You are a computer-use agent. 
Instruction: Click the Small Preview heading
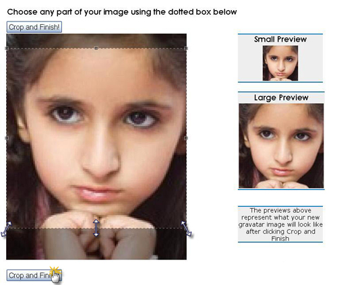(280, 39)
